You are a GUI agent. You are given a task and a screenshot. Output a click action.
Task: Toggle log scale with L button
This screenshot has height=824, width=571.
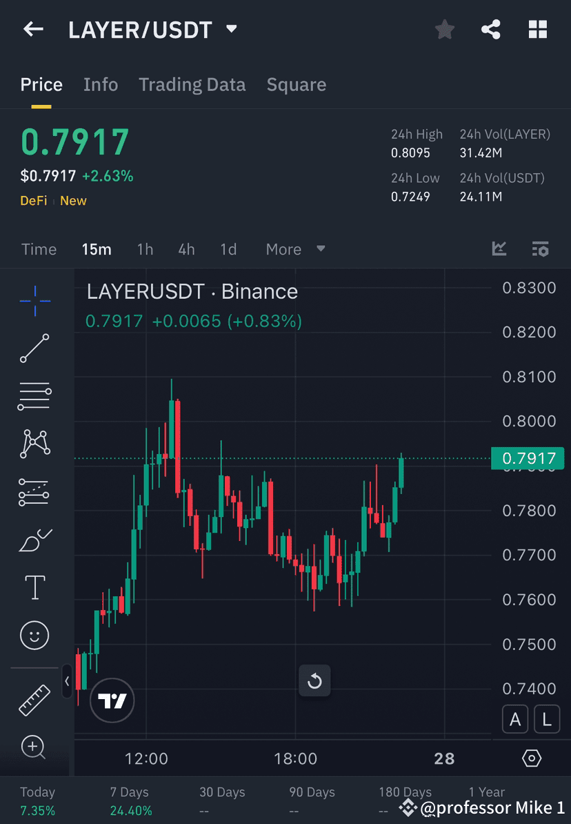(546, 719)
